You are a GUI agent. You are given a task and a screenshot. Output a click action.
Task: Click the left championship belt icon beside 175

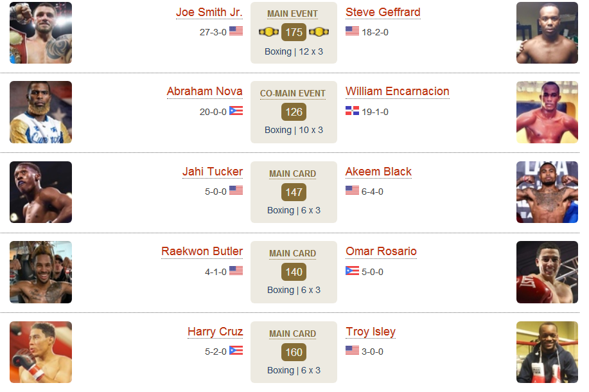[x=268, y=32]
